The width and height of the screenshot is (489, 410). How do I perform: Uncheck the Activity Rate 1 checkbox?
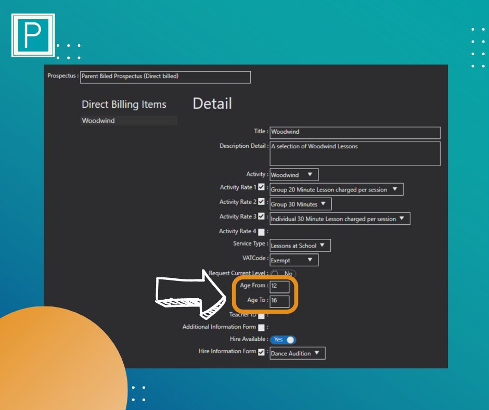tap(261, 187)
